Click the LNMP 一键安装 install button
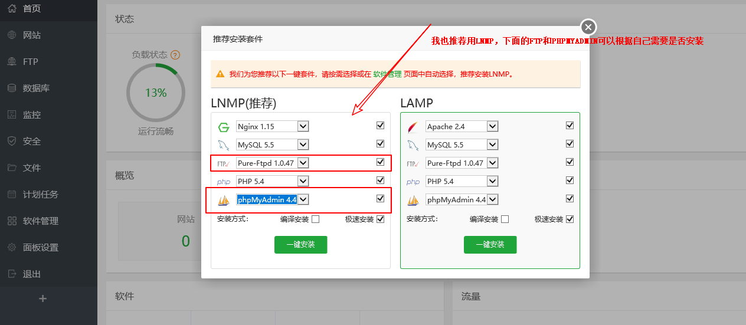746x325 pixels. [x=300, y=245]
